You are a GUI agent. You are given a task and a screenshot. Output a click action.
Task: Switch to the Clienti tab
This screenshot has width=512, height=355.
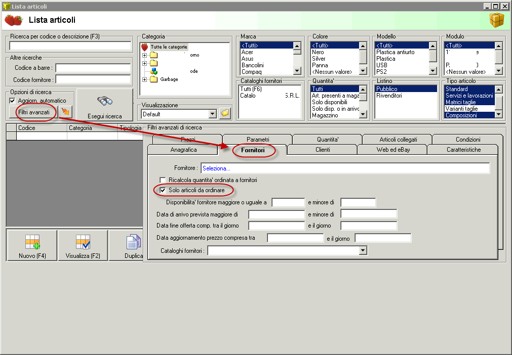[x=323, y=150]
